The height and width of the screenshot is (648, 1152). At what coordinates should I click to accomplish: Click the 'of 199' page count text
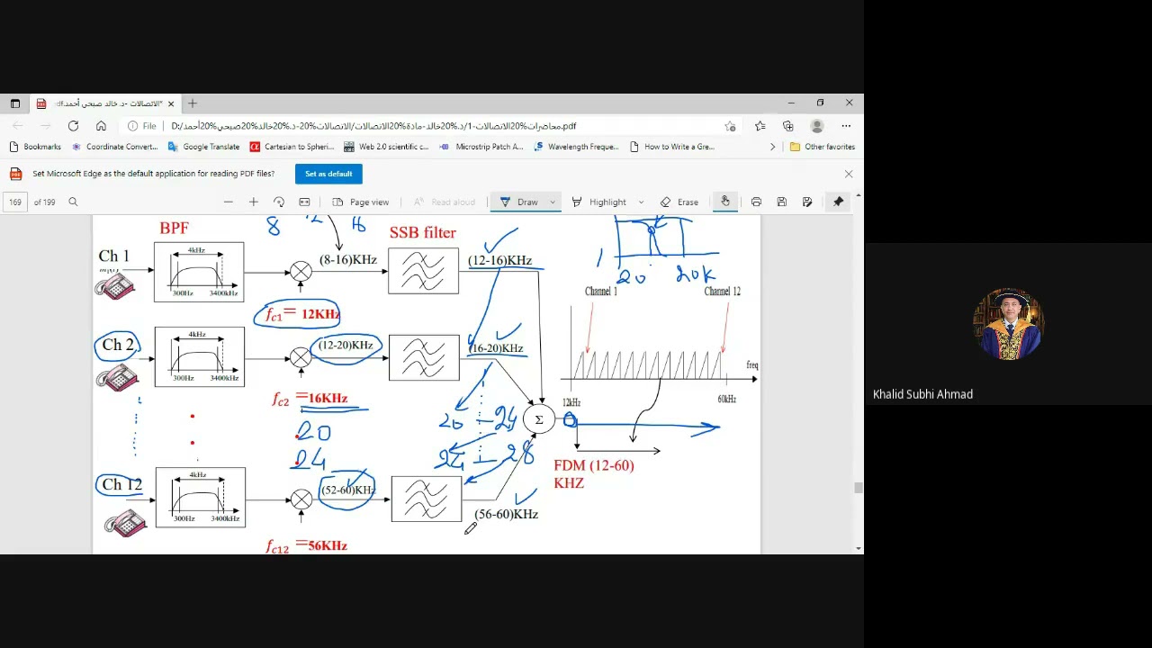click(45, 202)
